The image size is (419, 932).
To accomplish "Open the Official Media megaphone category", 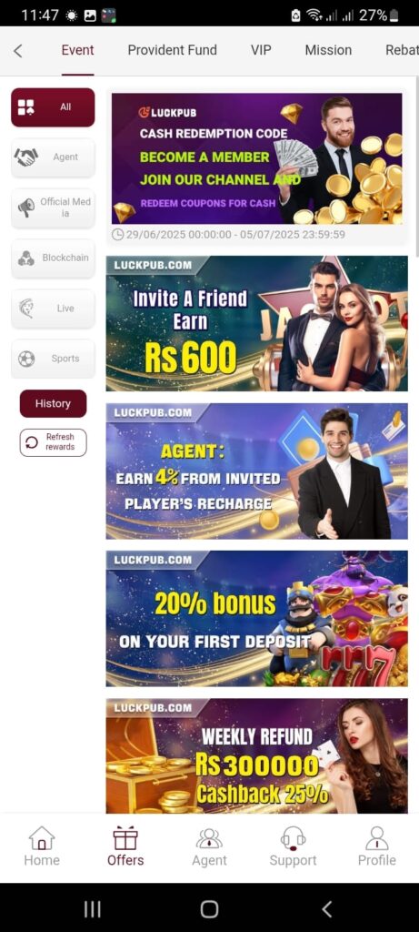I will [53, 208].
